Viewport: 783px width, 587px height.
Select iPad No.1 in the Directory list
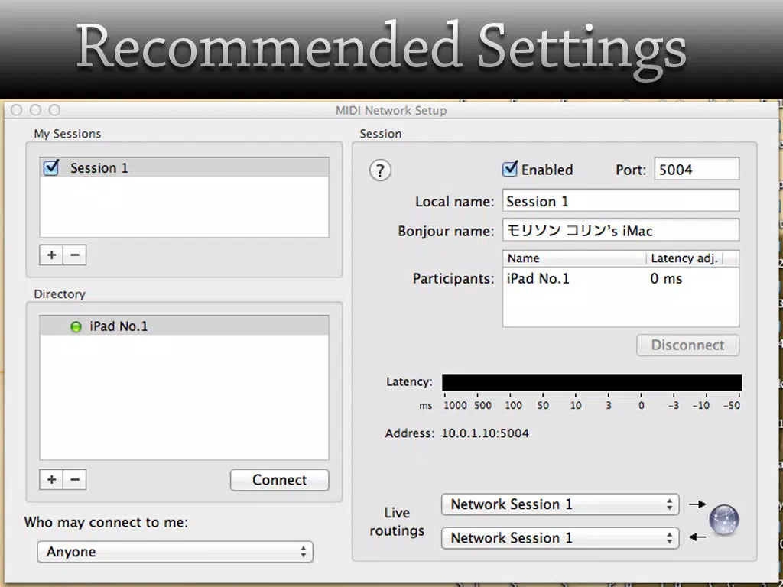184,326
